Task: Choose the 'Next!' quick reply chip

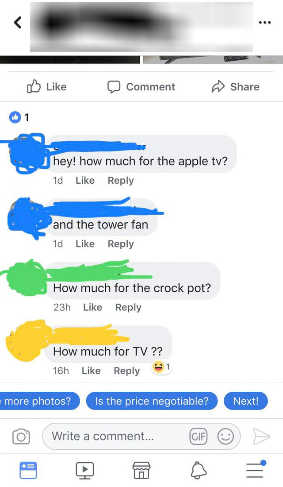Action: [x=246, y=401]
